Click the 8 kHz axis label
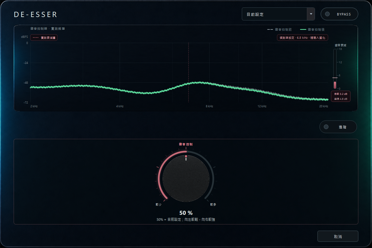 pos(209,106)
